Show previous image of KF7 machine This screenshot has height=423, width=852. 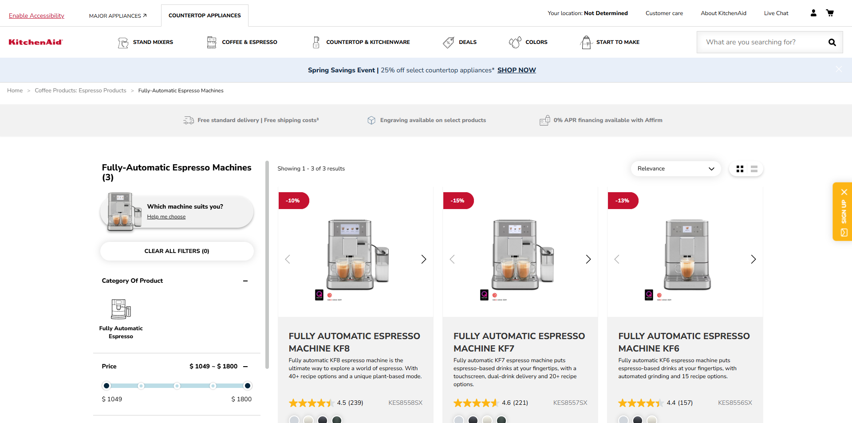coord(452,259)
